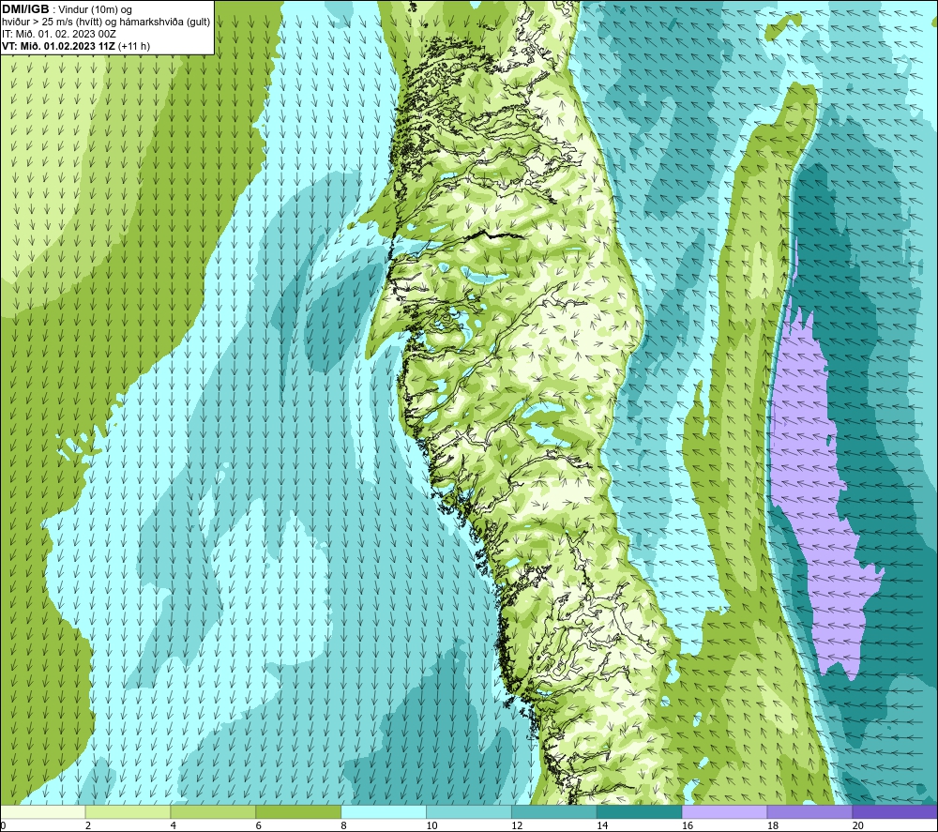Click the 10–12 m/s light teal legend swatch

[469, 811]
